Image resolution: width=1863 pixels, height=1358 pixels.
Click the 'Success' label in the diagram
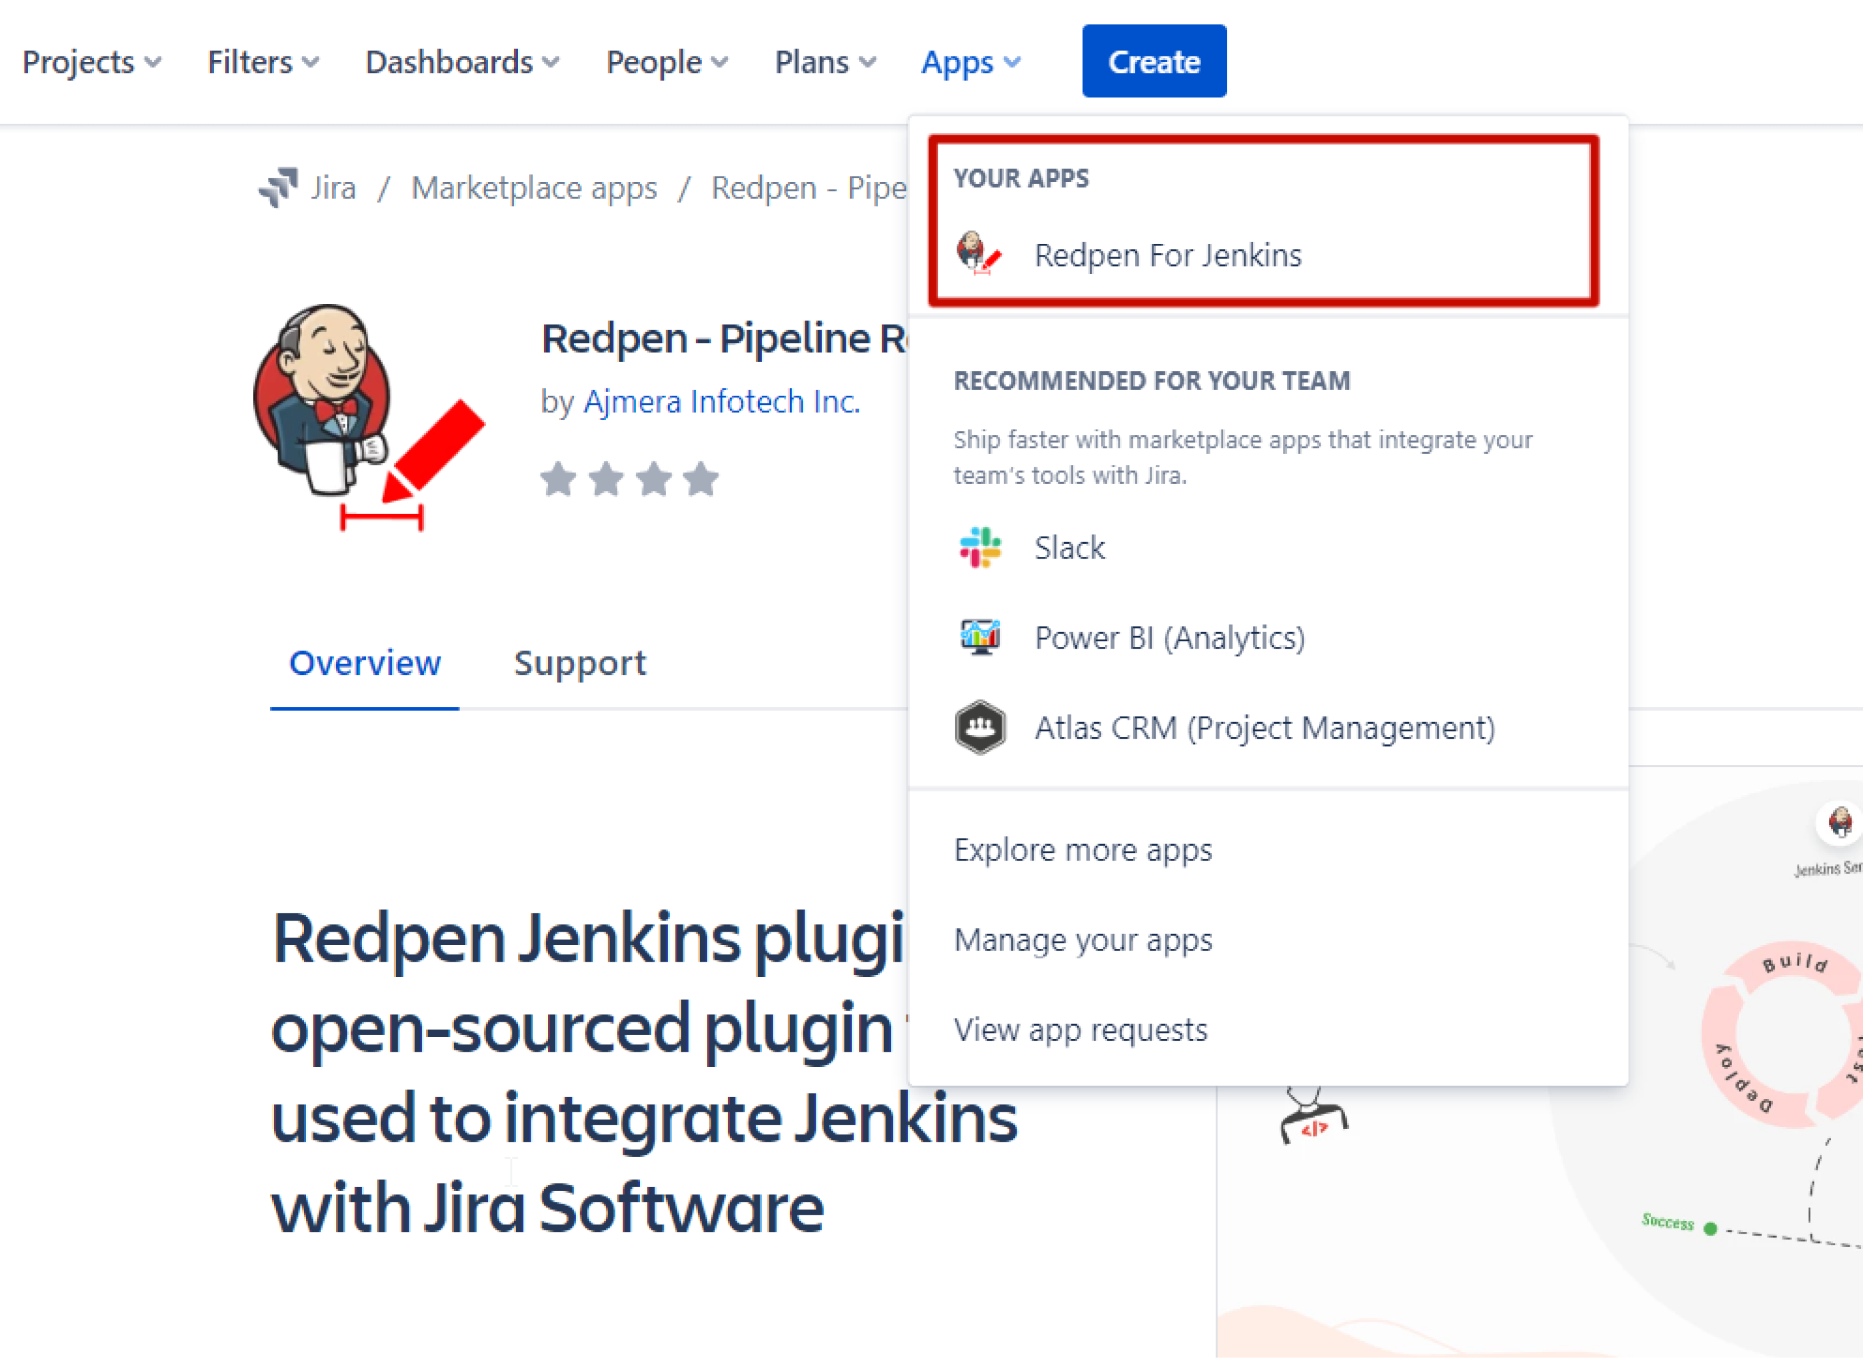(x=1668, y=1221)
